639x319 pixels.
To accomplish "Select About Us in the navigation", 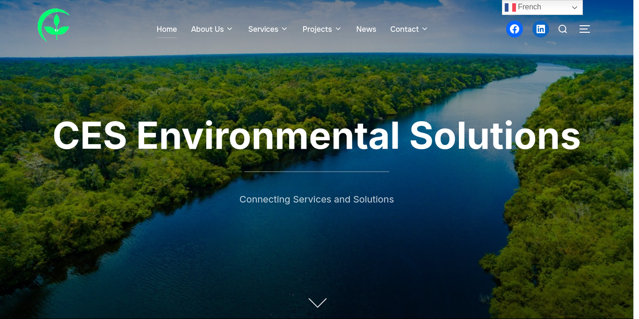I will click(x=207, y=29).
